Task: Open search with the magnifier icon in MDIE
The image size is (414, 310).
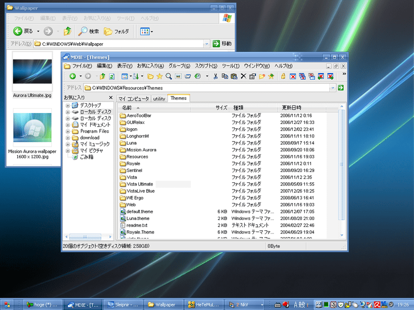Action: point(169,76)
